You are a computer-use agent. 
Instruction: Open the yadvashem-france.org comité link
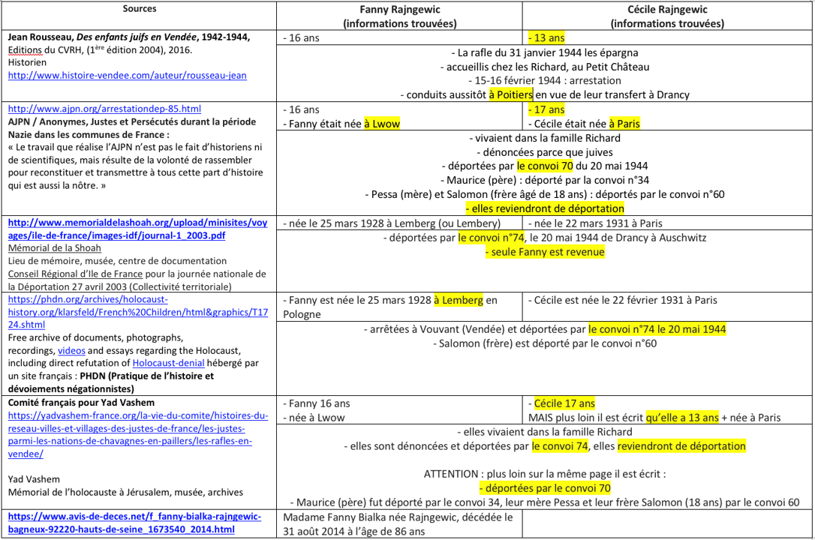(x=137, y=428)
